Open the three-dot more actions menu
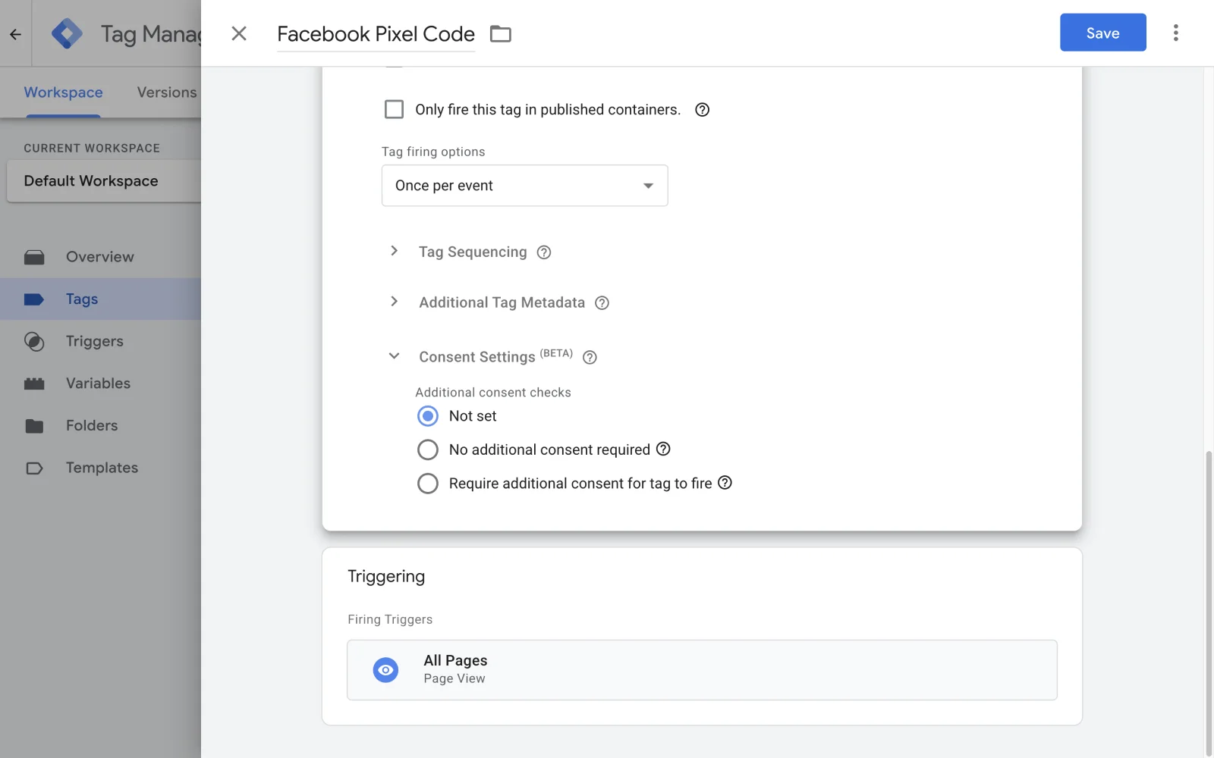The image size is (1214, 758). pos(1175,33)
